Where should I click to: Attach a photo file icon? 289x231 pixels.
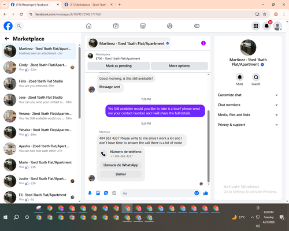point(98,193)
